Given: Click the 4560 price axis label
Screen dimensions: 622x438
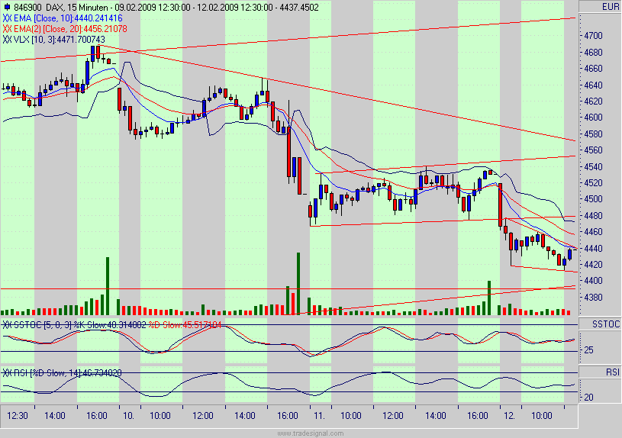Looking at the screenshot, I should point(593,150).
